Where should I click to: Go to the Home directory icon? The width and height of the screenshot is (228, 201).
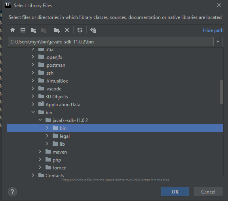[x=13, y=30]
